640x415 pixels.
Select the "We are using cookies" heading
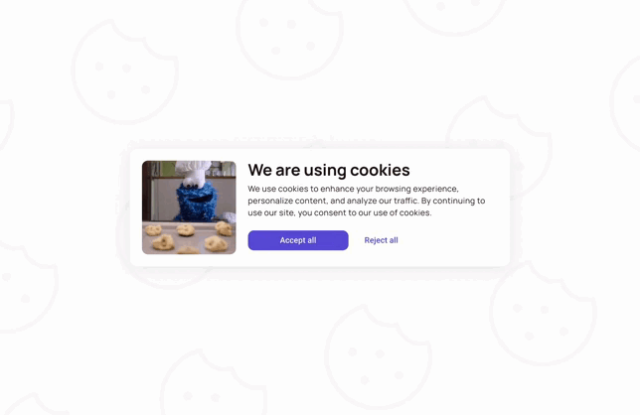coord(329,170)
